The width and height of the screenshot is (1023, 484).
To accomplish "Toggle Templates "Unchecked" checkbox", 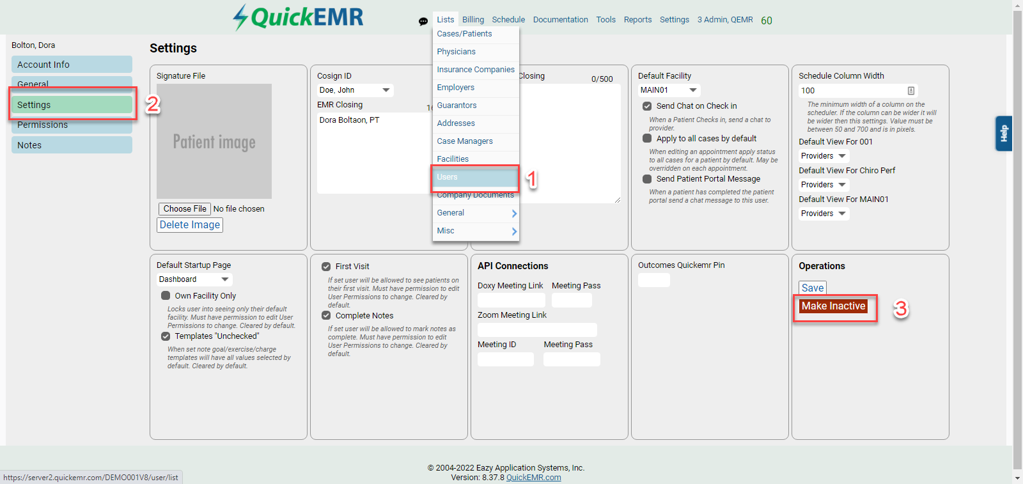I will (x=166, y=336).
